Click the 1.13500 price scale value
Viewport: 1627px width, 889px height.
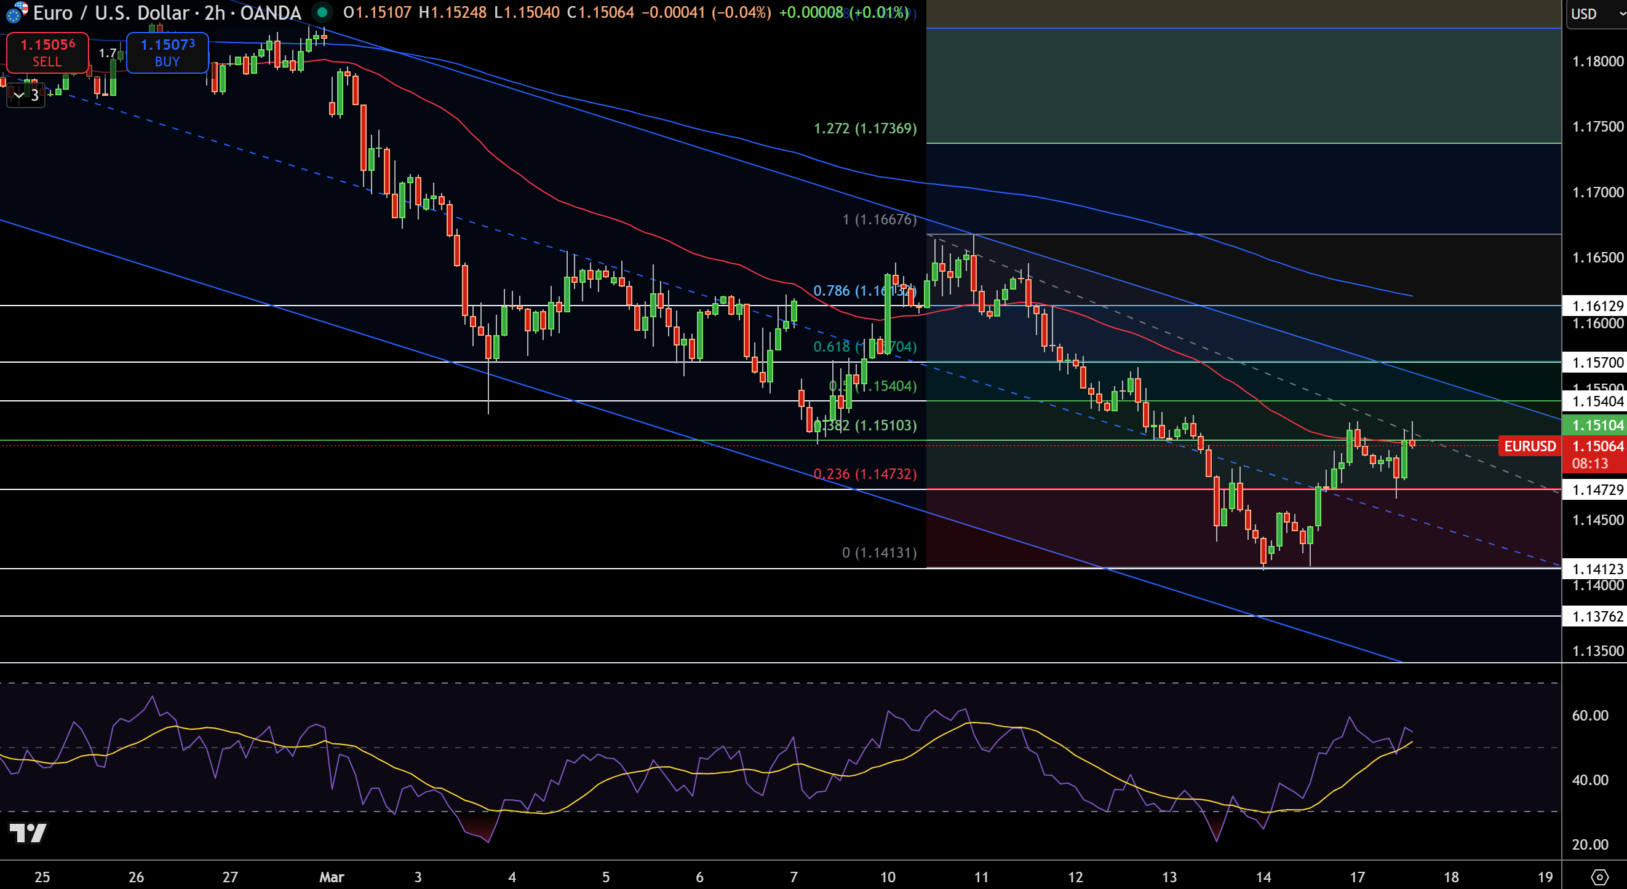(x=1597, y=651)
